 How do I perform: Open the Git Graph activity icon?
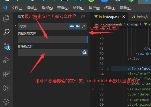6,88
